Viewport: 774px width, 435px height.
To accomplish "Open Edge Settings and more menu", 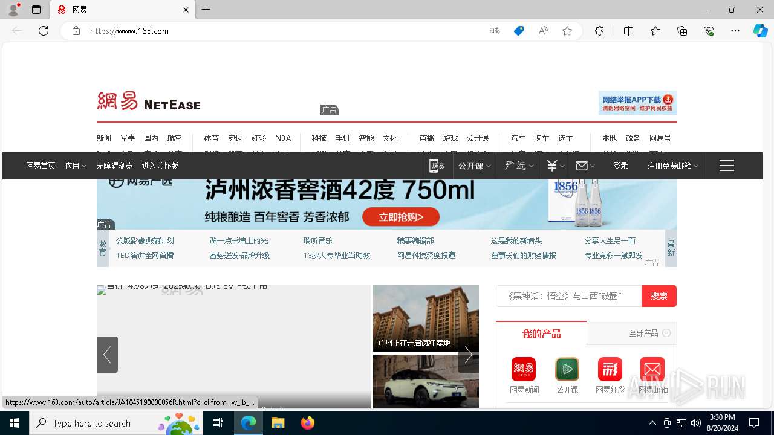I will 735,31.
